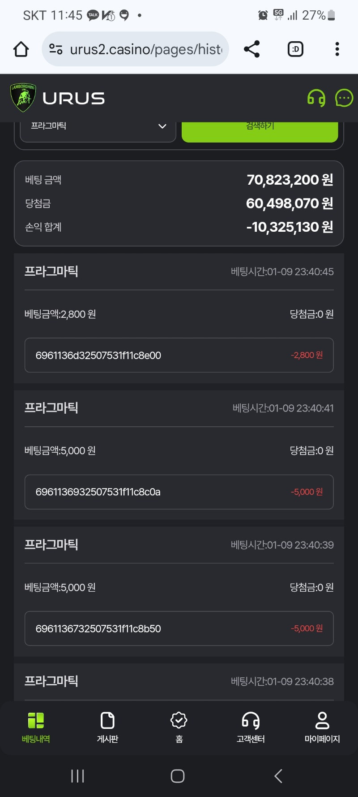
Task: Select bet ID 6961136932507531f11c8c0a row
Action: 179,492
